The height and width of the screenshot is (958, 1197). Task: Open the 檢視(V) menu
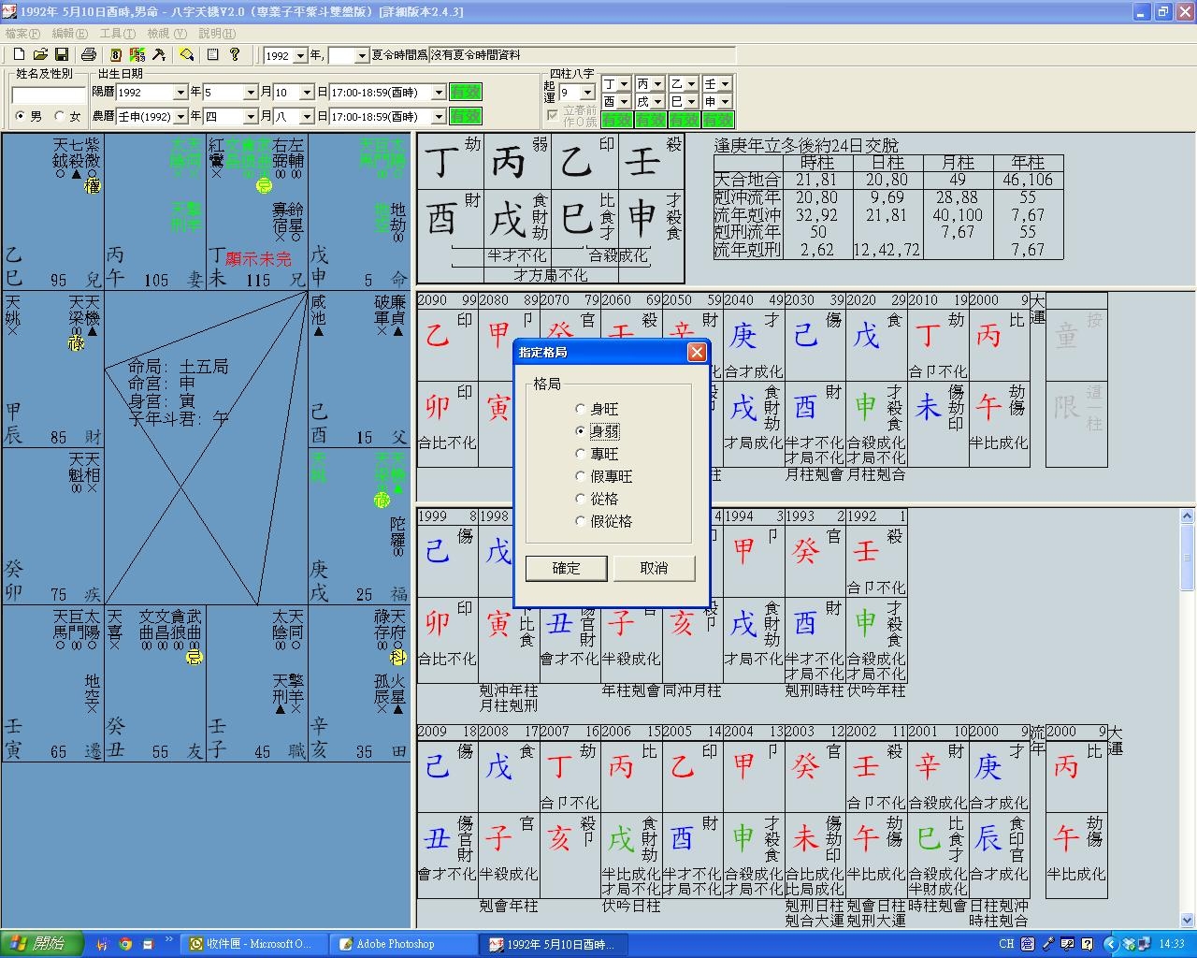[x=166, y=34]
